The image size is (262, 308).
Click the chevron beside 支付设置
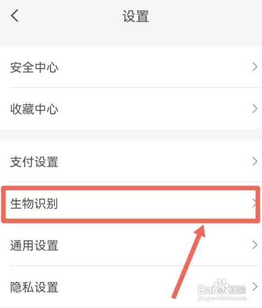pos(255,162)
